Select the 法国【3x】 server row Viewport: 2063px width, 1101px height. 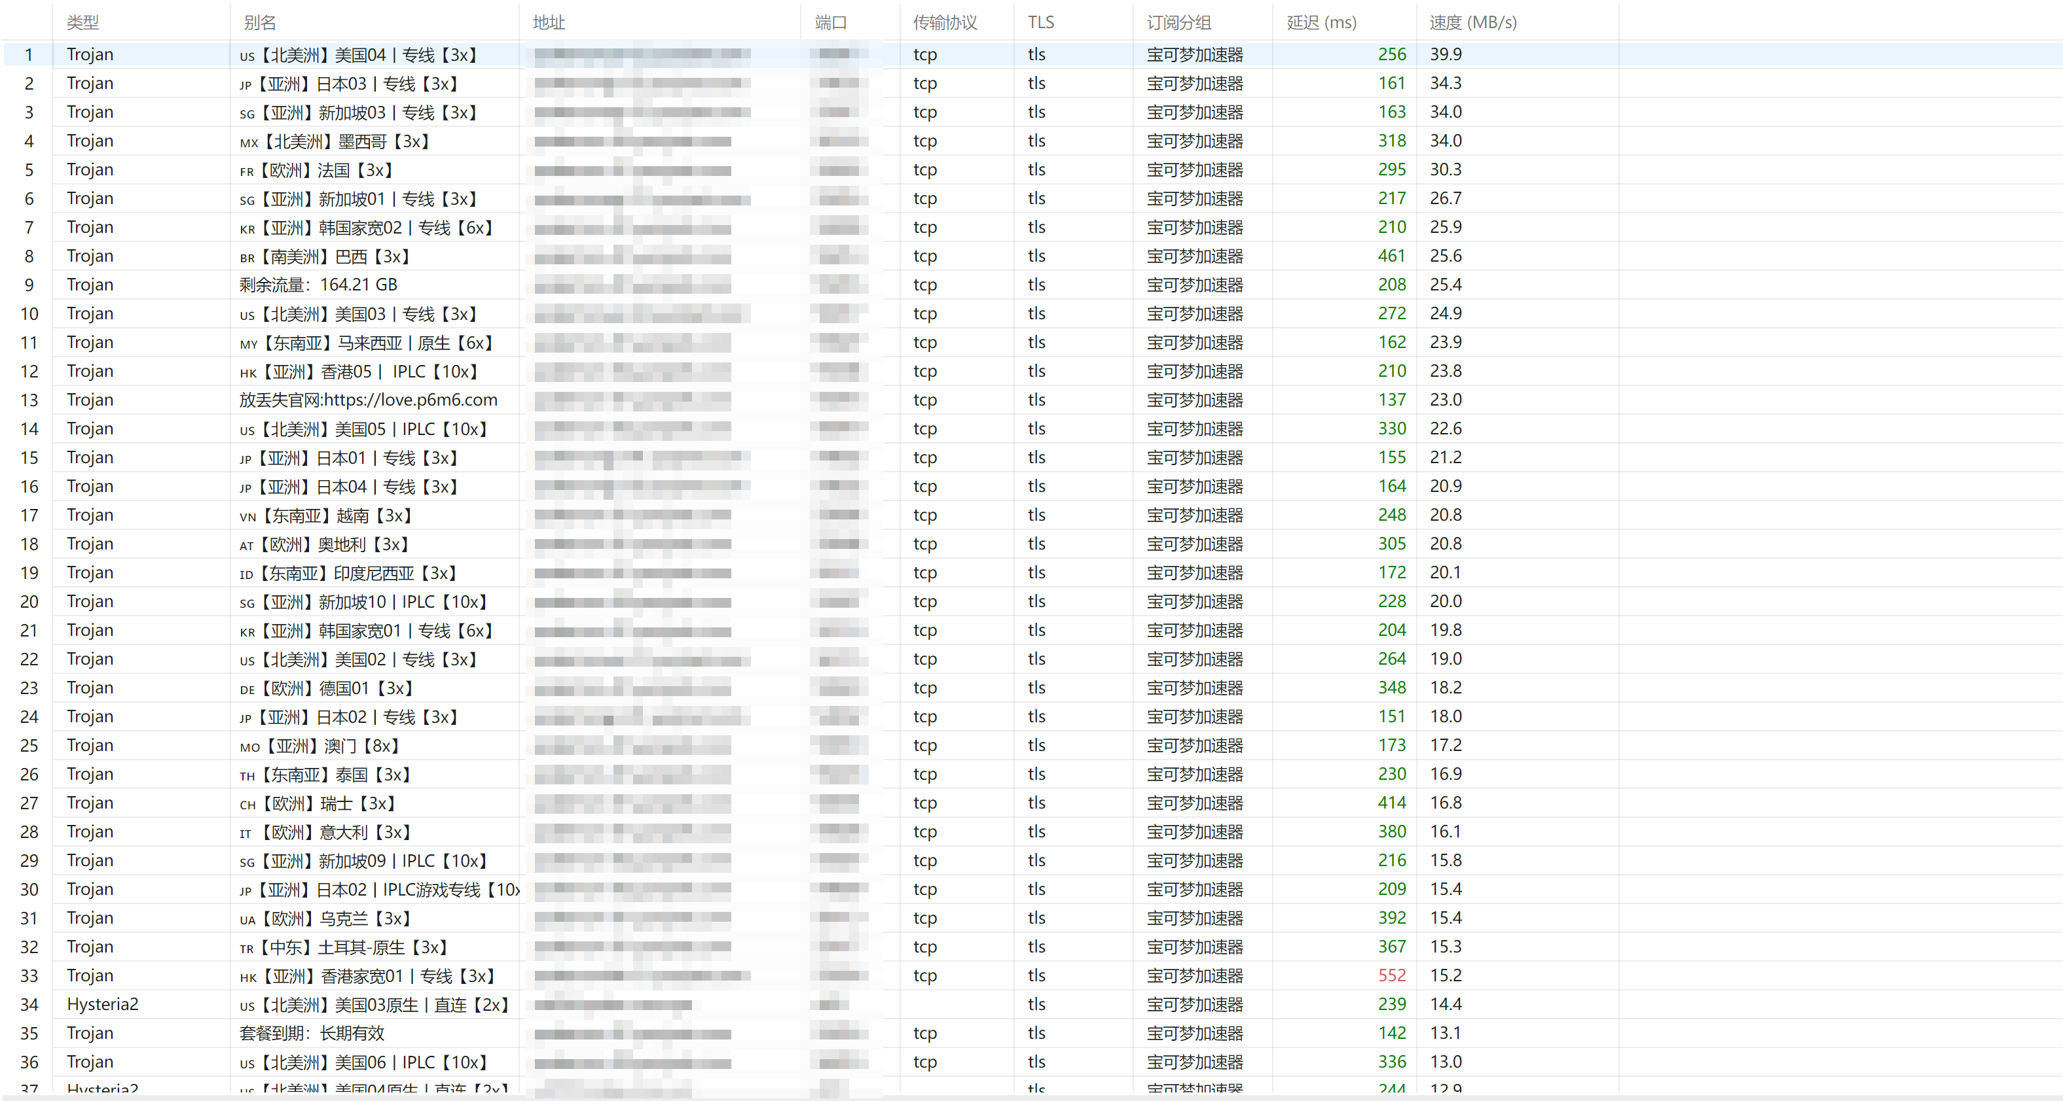[1032, 169]
